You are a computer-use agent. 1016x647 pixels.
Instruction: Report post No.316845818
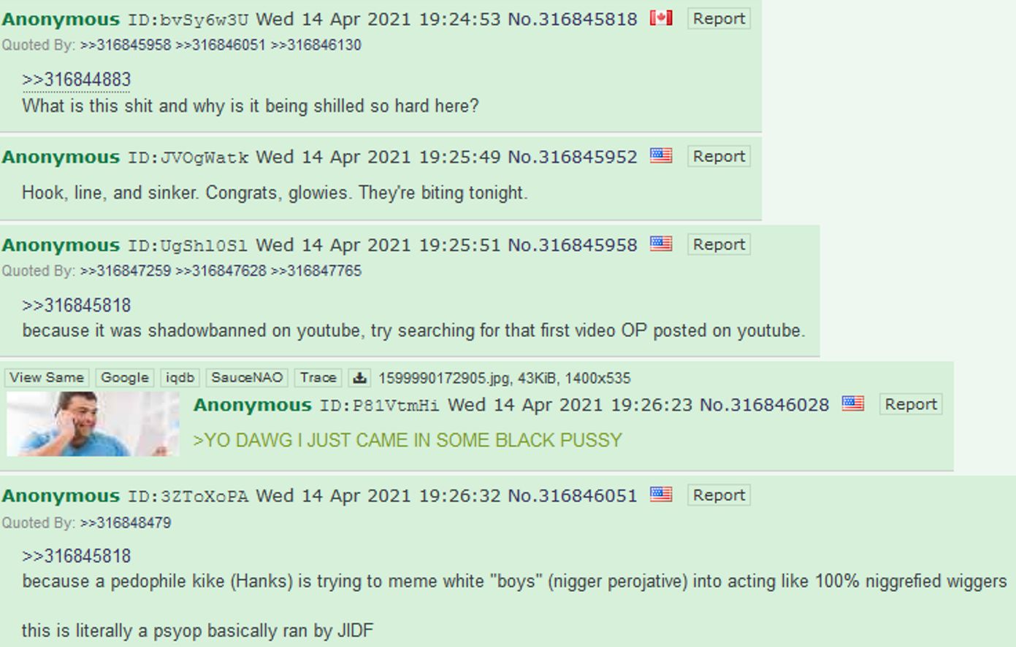click(719, 19)
